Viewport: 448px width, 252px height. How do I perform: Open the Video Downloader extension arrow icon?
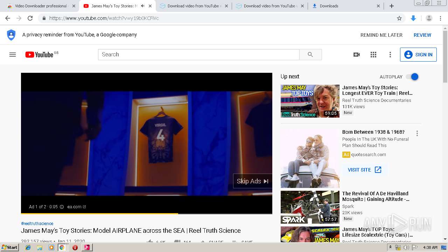[413, 18]
